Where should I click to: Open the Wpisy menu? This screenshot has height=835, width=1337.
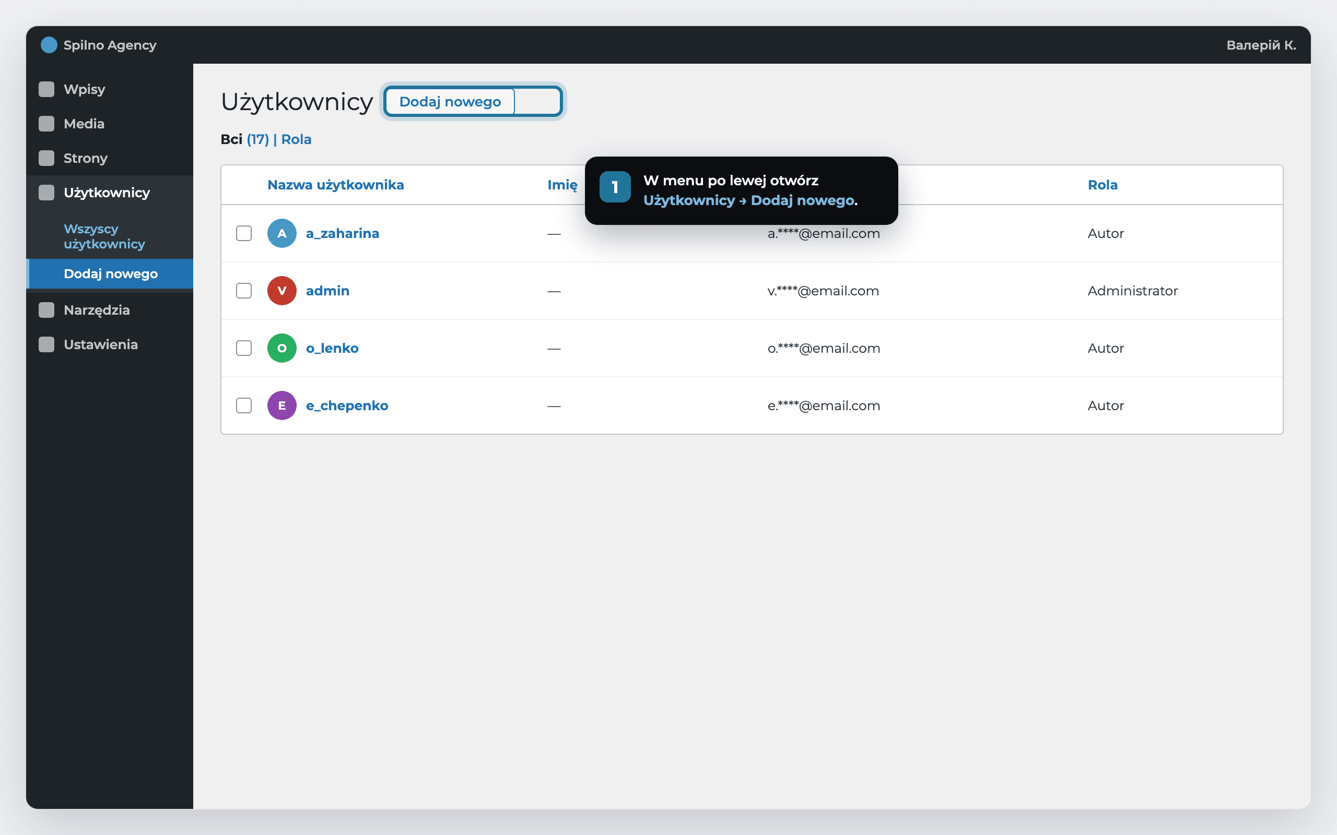(x=109, y=89)
